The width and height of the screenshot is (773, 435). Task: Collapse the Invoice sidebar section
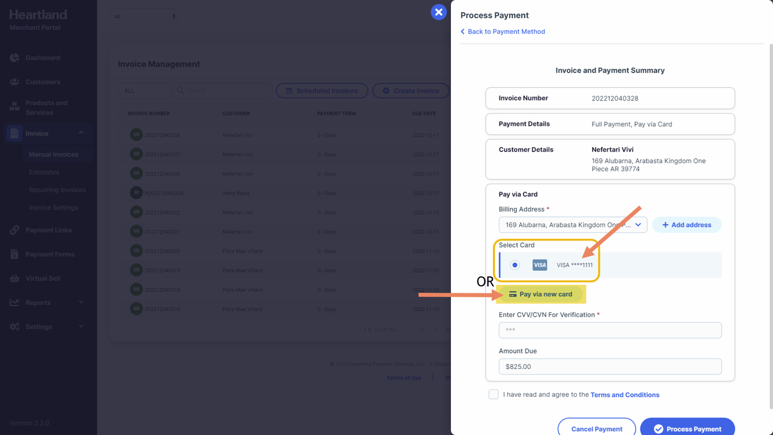pyautogui.click(x=81, y=133)
